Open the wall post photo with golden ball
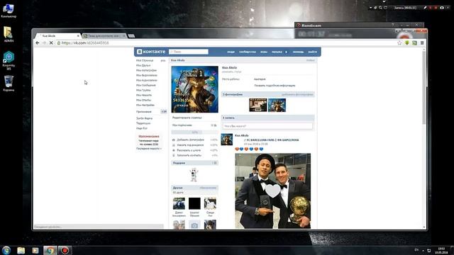 272,191
